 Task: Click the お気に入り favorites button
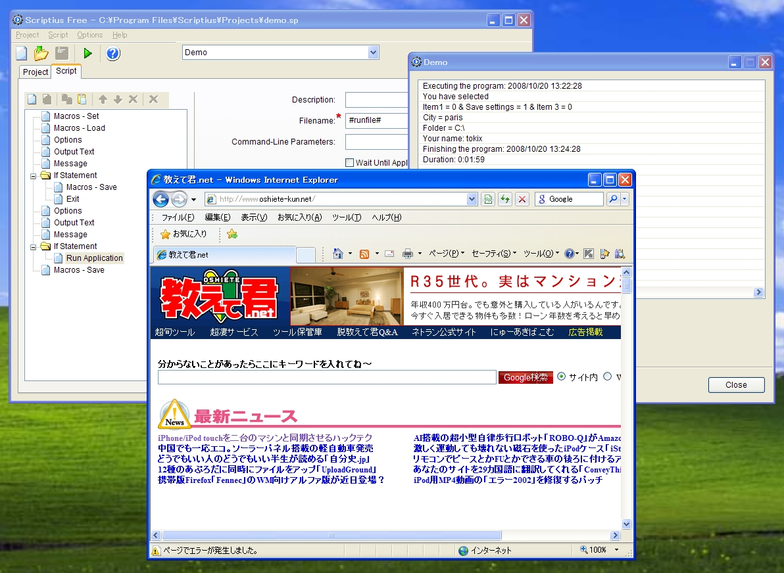point(184,234)
